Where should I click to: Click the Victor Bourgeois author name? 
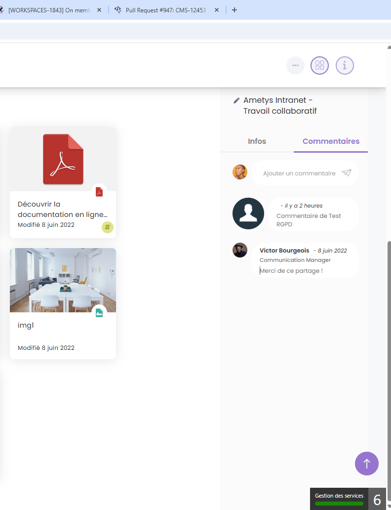coord(284,251)
